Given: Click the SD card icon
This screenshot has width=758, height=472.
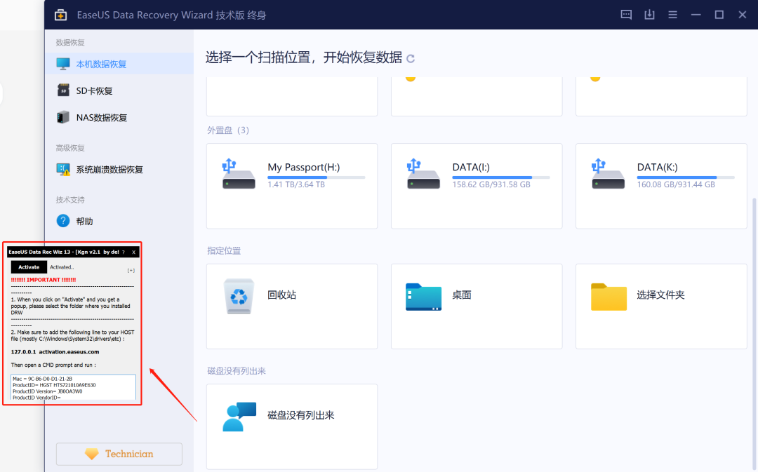Looking at the screenshot, I should point(63,90).
